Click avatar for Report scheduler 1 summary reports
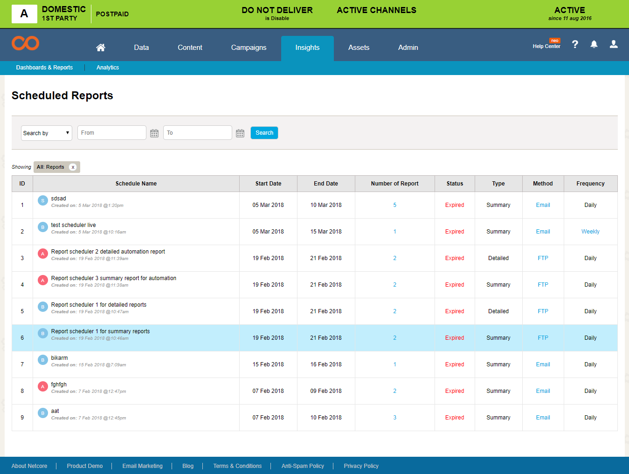Viewport: 629px width, 474px height. [x=43, y=333]
